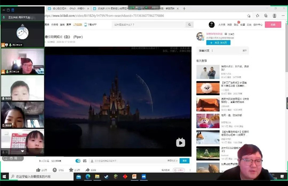Click the Windows taskbar search box
288x186 pixels.
tap(41, 176)
